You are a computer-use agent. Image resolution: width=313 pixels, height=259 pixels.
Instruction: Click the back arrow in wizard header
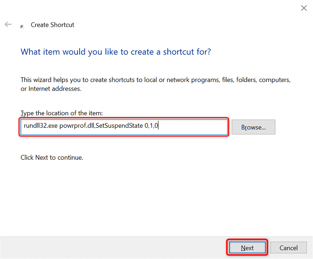(x=8, y=25)
